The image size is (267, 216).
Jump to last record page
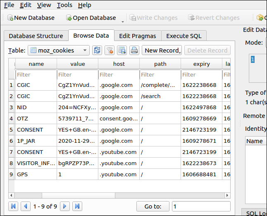[77, 206]
